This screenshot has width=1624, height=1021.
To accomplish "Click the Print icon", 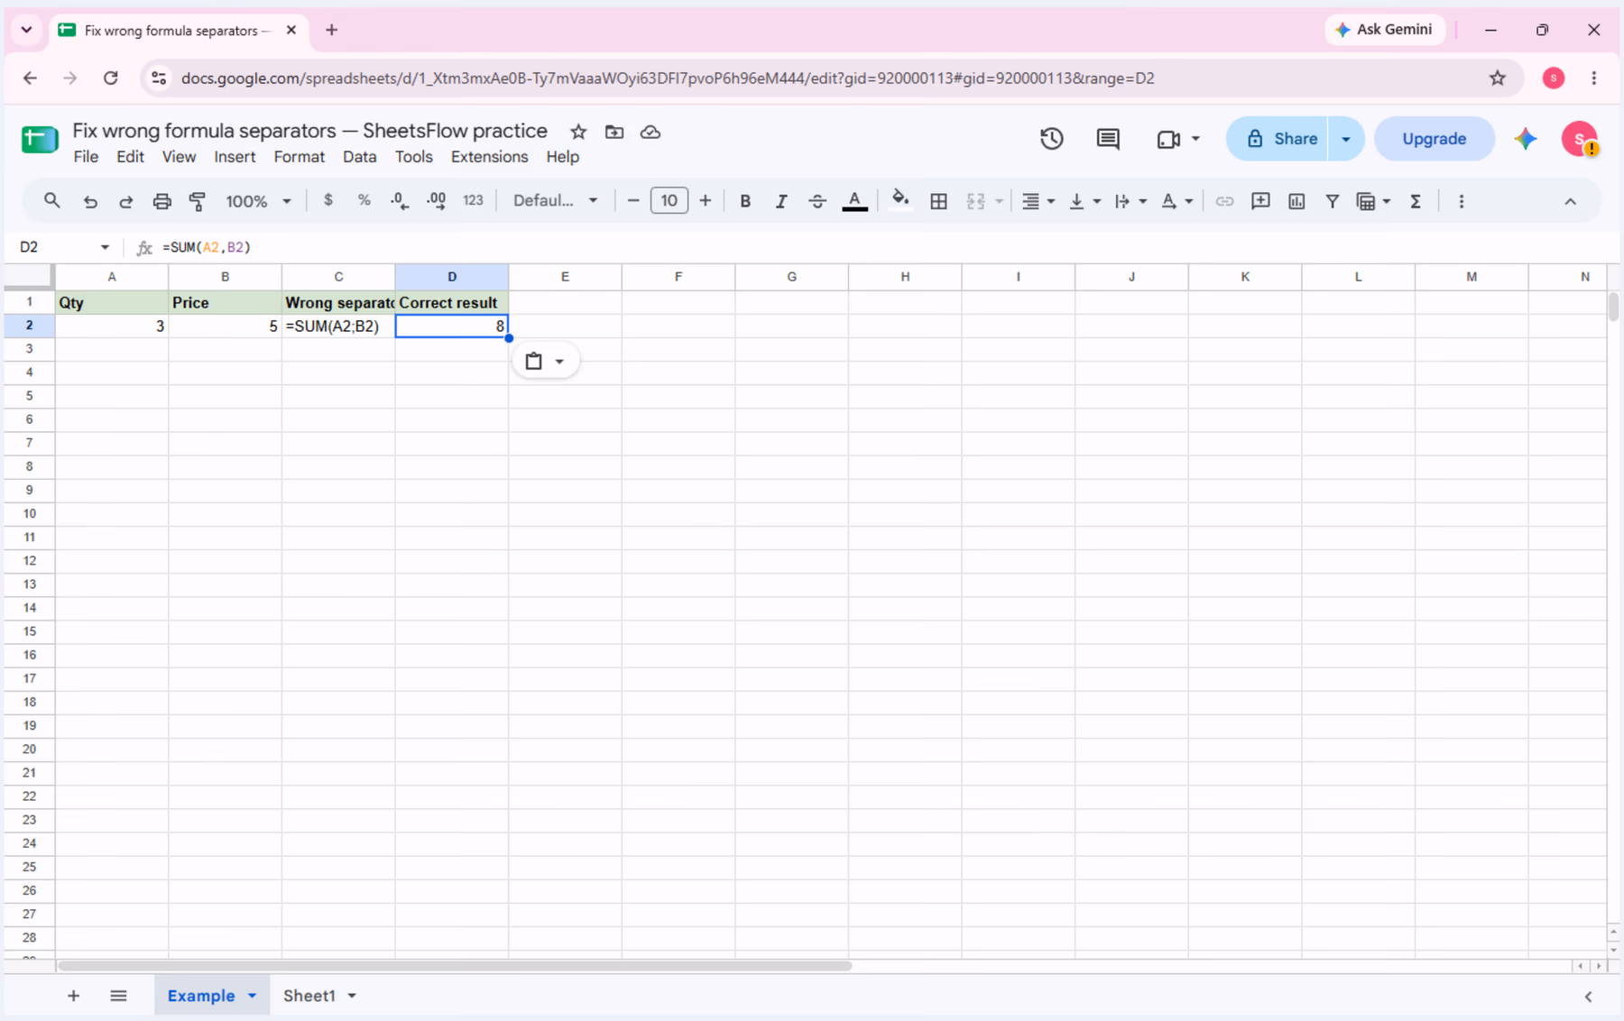I will 161,201.
